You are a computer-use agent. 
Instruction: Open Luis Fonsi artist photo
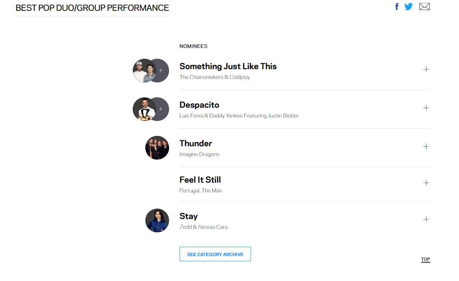point(144,109)
